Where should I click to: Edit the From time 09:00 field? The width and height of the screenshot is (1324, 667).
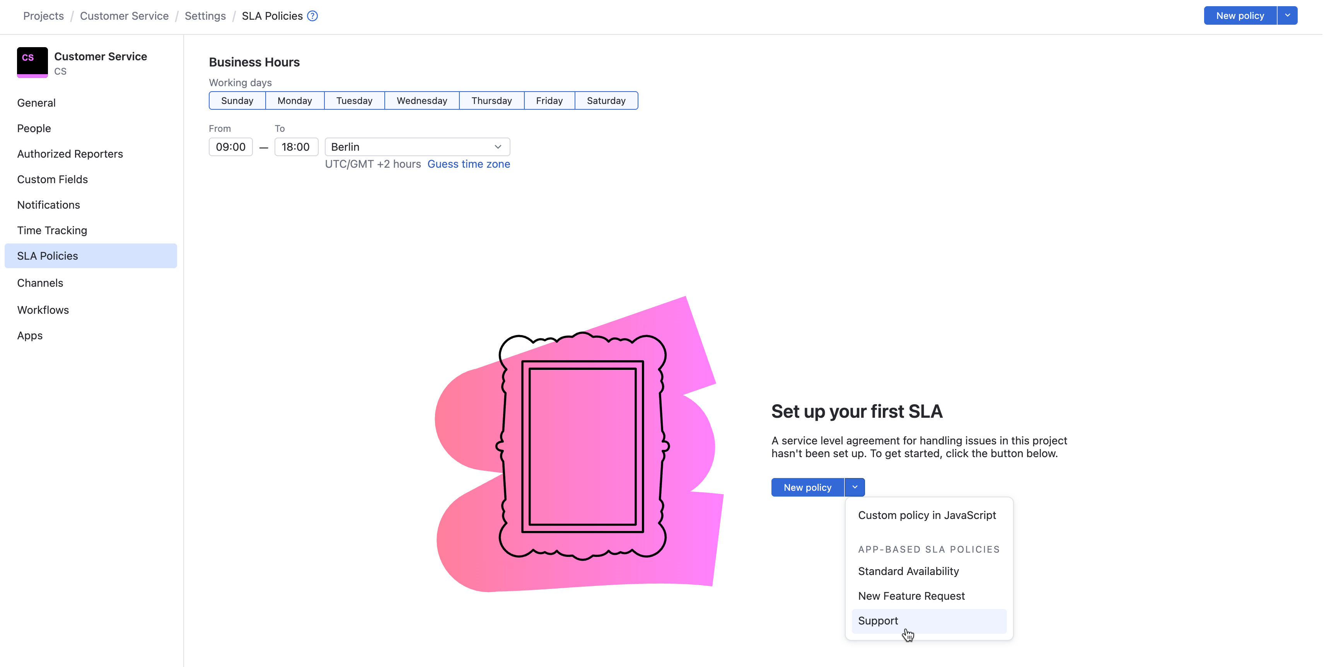pos(231,147)
